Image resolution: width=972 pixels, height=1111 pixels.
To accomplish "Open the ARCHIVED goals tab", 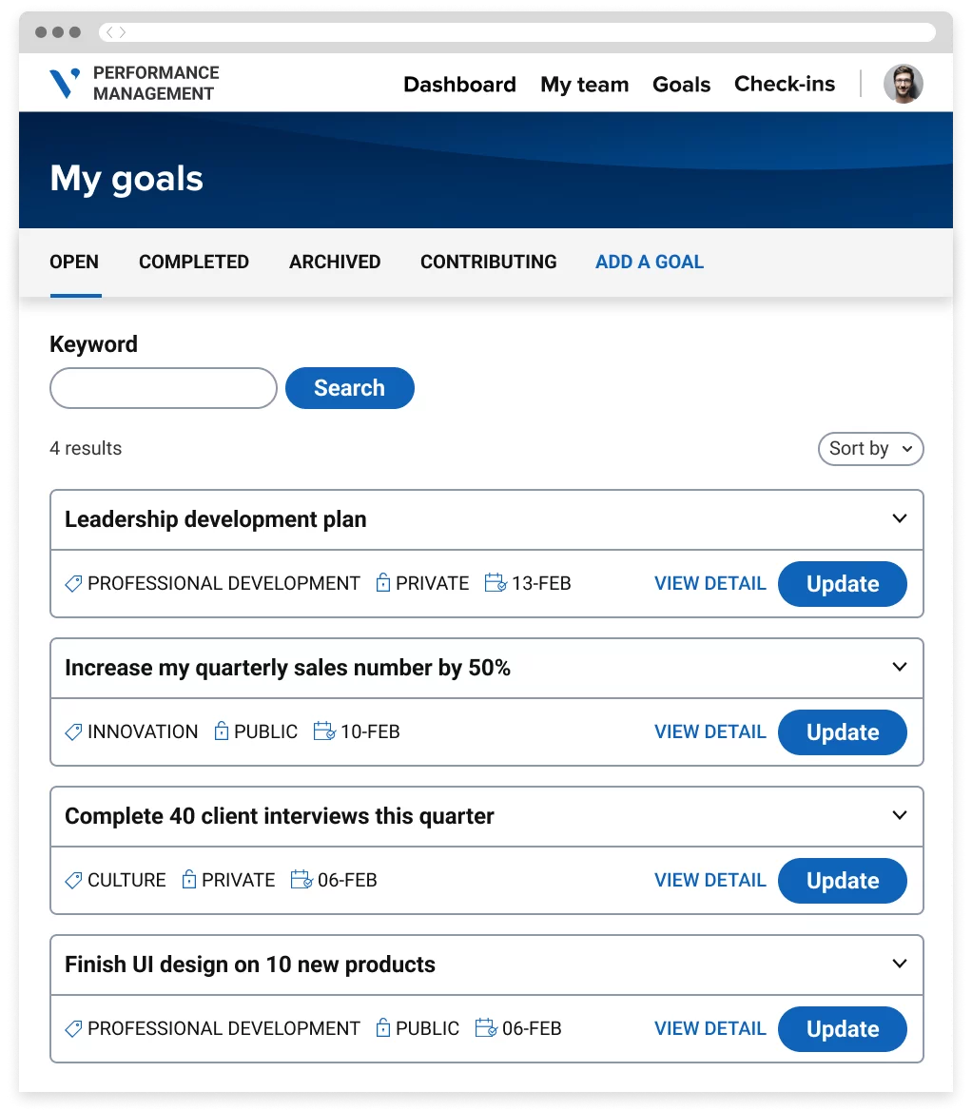I will tap(335, 262).
